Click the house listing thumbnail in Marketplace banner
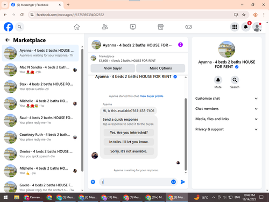269x202 pixels. [x=94, y=58]
